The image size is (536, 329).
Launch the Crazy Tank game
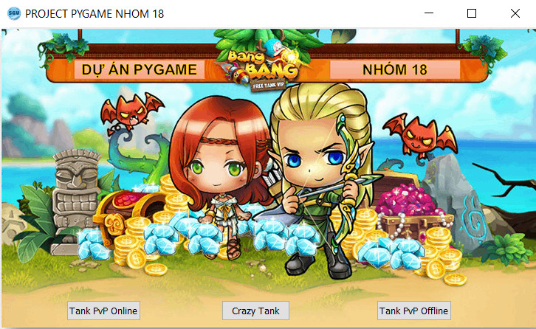click(x=255, y=311)
